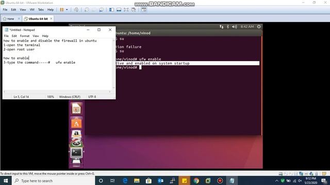
Task: Click the Ubuntu network indicator icon
Action: [221, 27]
